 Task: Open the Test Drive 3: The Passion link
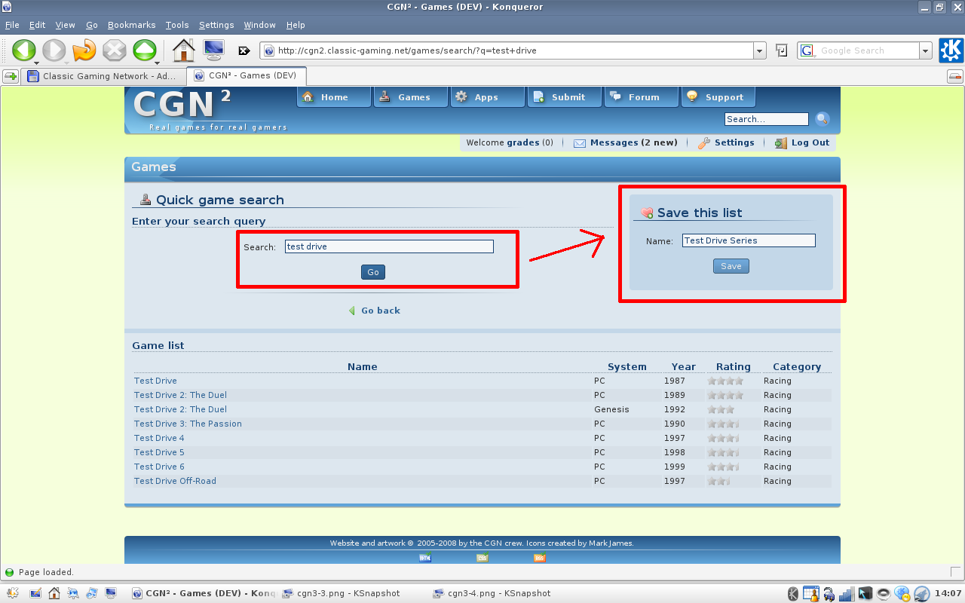(x=188, y=424)
